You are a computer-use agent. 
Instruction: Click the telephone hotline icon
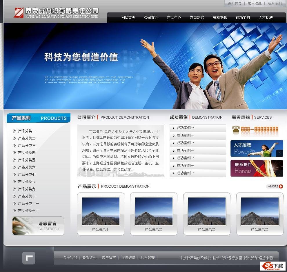[x=236, y=130]
